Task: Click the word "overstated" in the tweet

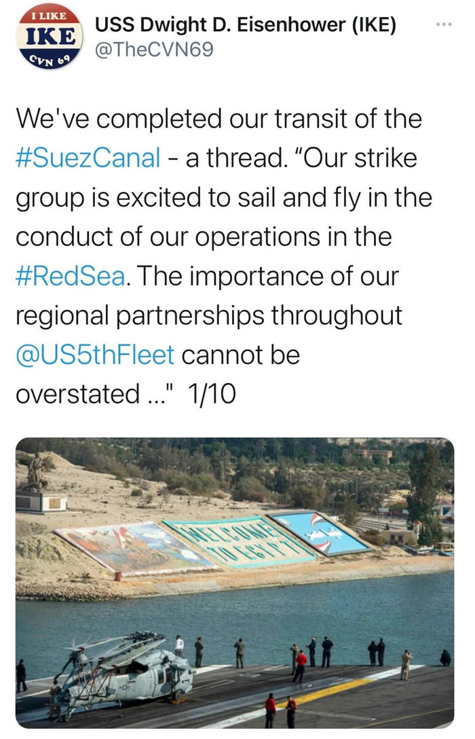Action: [x=77, y=394]
